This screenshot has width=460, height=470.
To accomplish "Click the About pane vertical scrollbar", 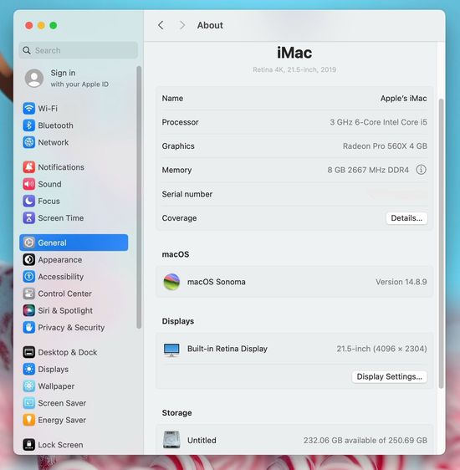I will [x=441, y=243].
